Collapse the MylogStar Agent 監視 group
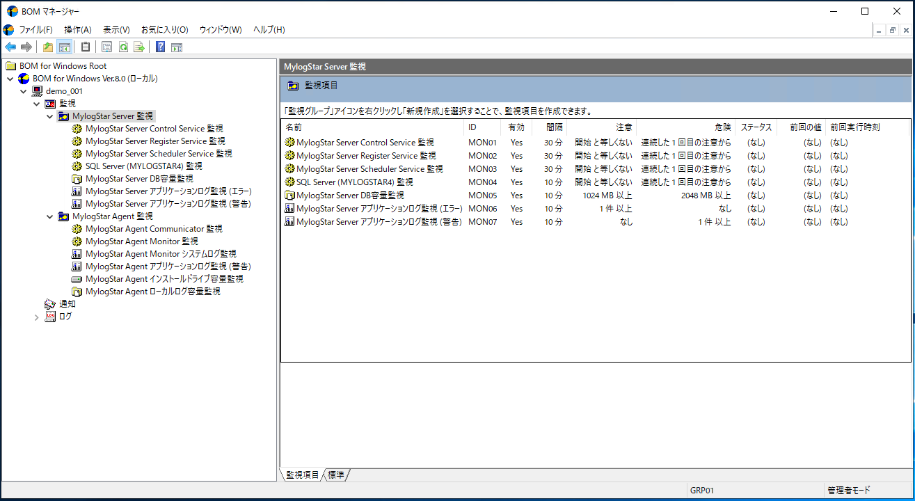The image size is (915, 501). 49,216
